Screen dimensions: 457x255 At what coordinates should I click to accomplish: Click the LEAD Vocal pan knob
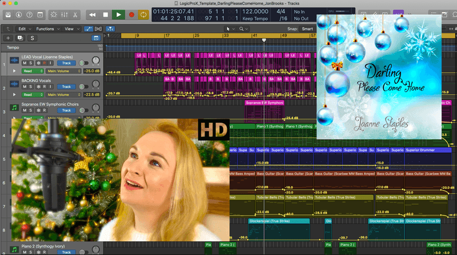pos(95,60)
